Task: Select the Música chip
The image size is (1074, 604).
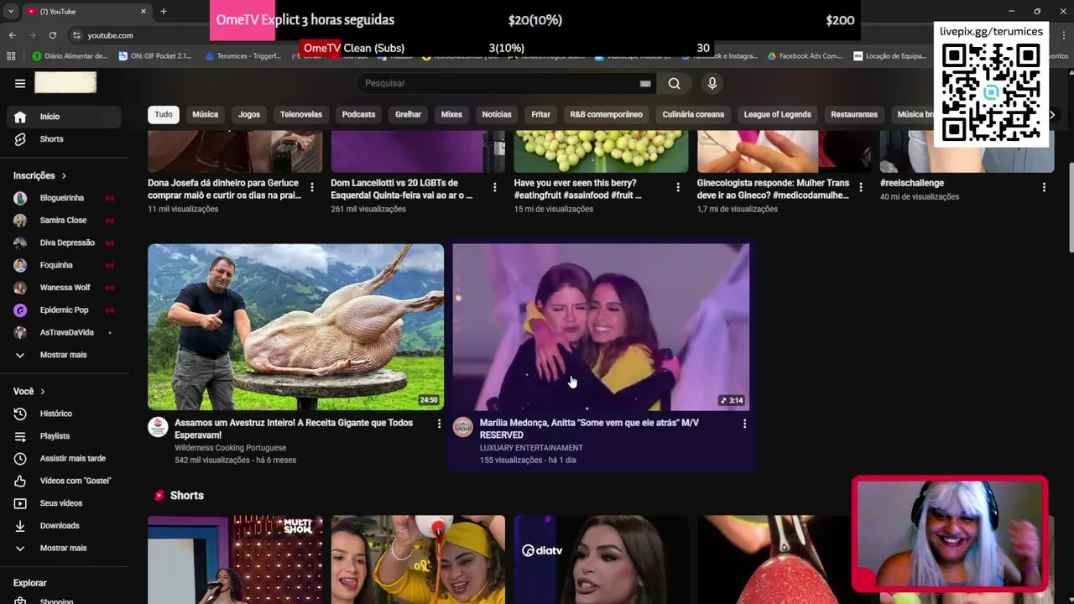Action: click(x=206, y=114)
